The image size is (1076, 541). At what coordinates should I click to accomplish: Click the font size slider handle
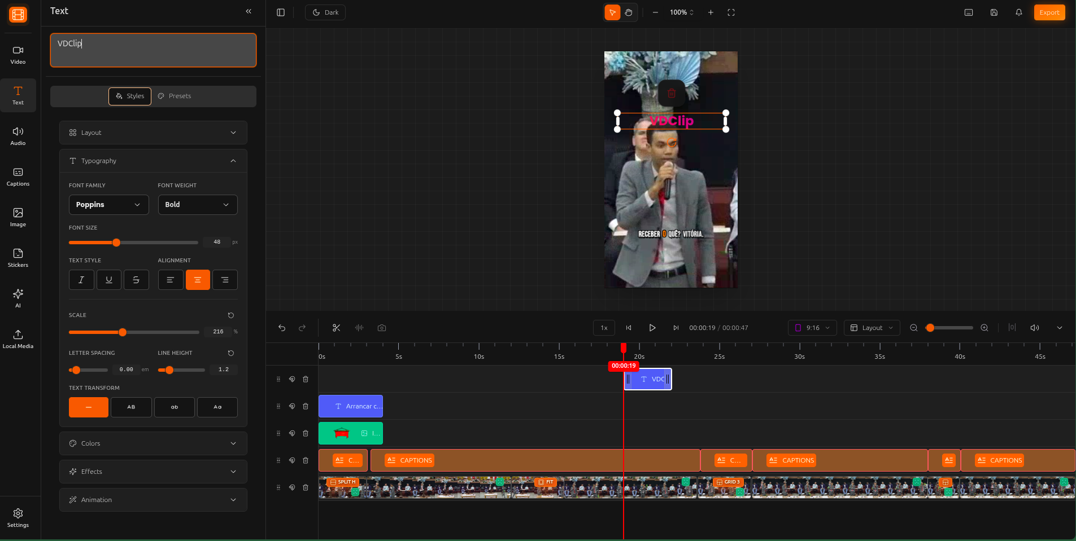[x=116, y=243]
